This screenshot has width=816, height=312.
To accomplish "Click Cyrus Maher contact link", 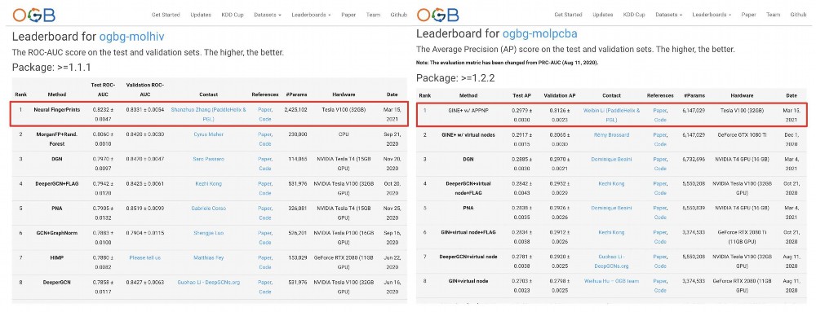I will [x=208, y=134].
